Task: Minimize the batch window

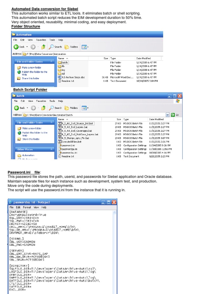Action: (x=170, y=96)
